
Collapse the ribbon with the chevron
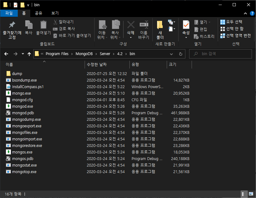tap(245, 13)
